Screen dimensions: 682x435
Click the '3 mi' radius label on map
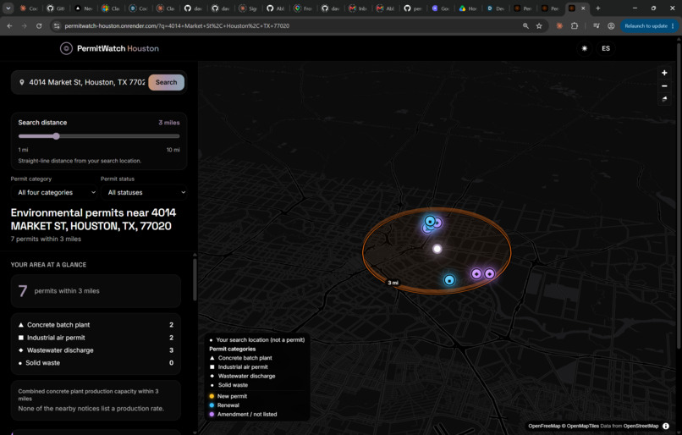(x=393, y=283)
